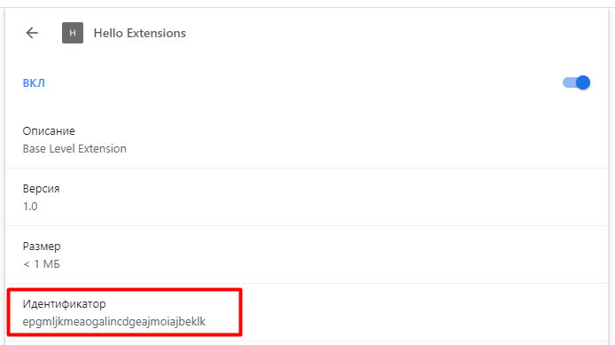Click the Версия section heading
Image resolution: width=615 pixels, height=345 pixels.
click(41, 188)
